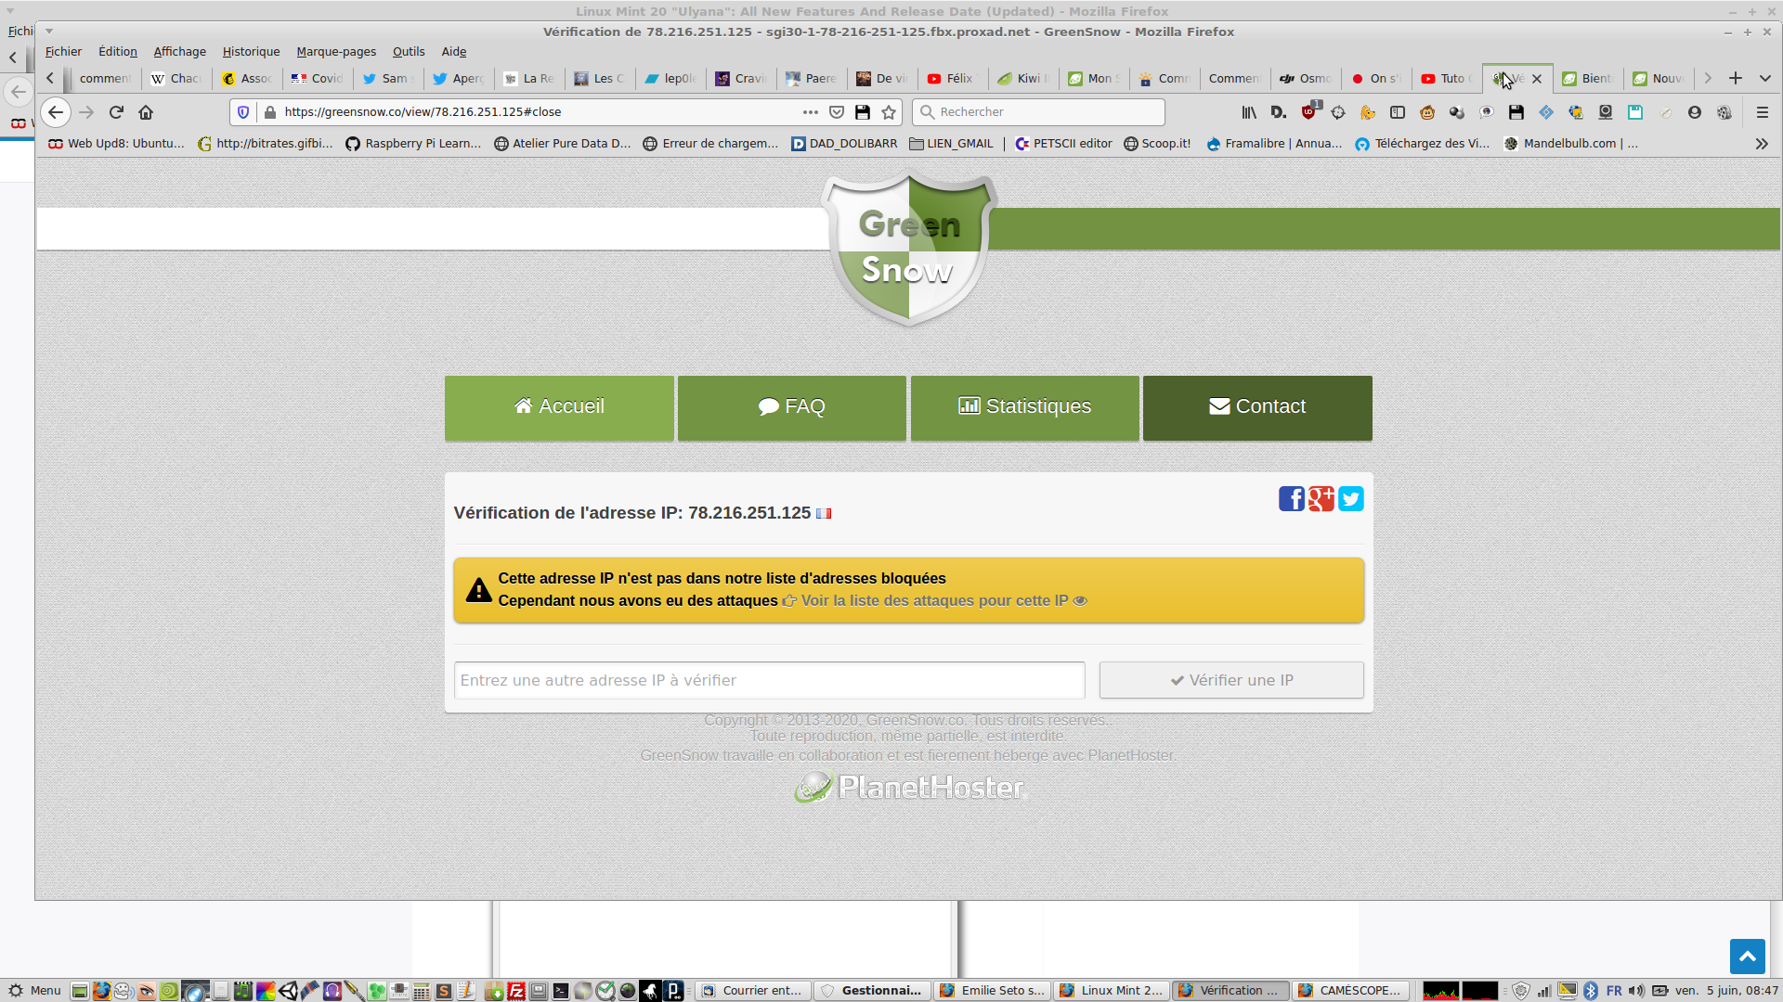Toggle the sidebar view icon
Image resolution: width=1783 pixels, height=1002 pixels.
pyautogui.click(x=1398, y=112)
